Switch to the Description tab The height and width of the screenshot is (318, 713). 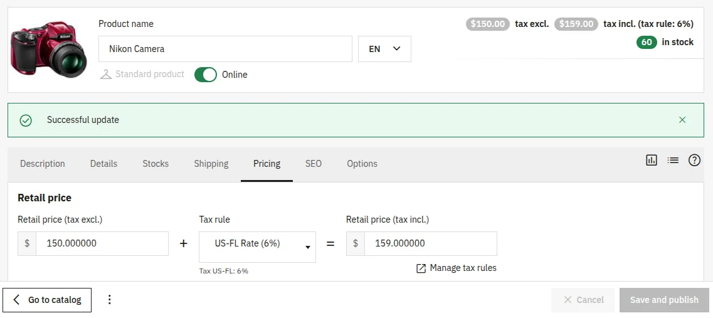pyautogui.click(x=42, y=164)
